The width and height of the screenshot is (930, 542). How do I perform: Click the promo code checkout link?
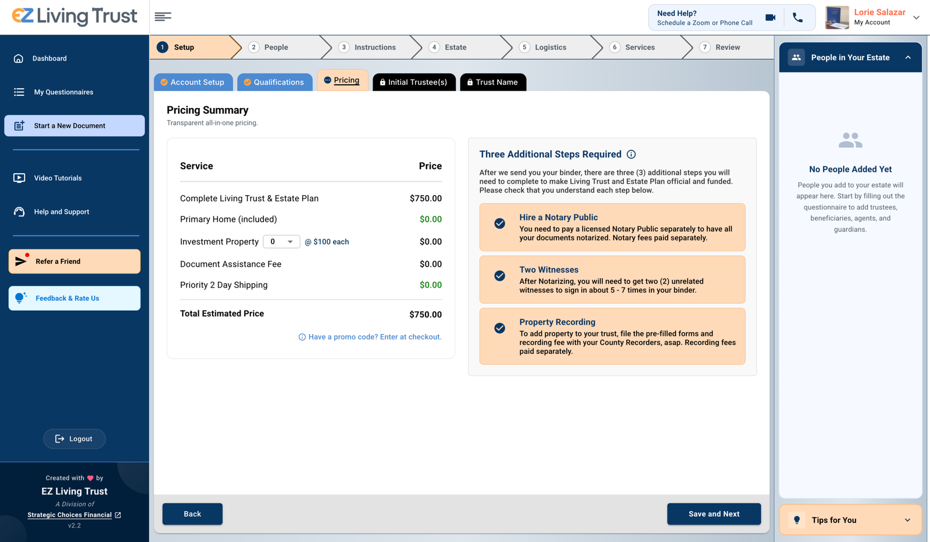(375, 337)
